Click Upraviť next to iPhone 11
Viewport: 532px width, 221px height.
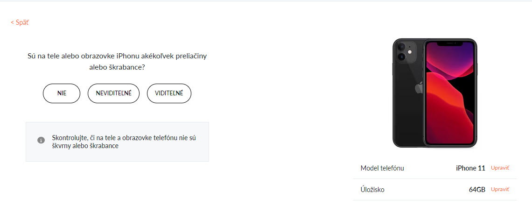[x=500, y=168]
